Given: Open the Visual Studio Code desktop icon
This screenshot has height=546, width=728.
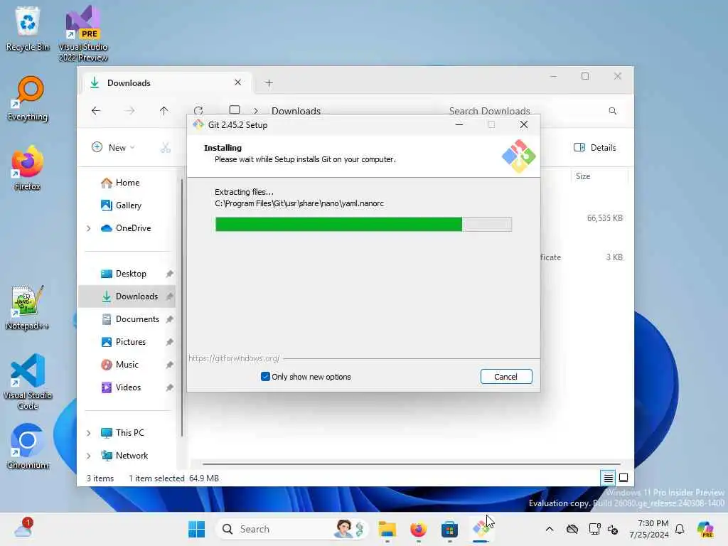Looking at the screenshot, I should (x=28, y=382).
